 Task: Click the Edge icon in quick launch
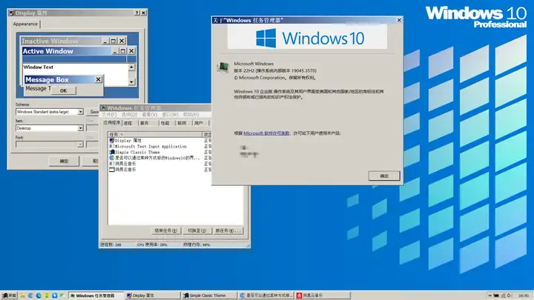pos(39,296)
